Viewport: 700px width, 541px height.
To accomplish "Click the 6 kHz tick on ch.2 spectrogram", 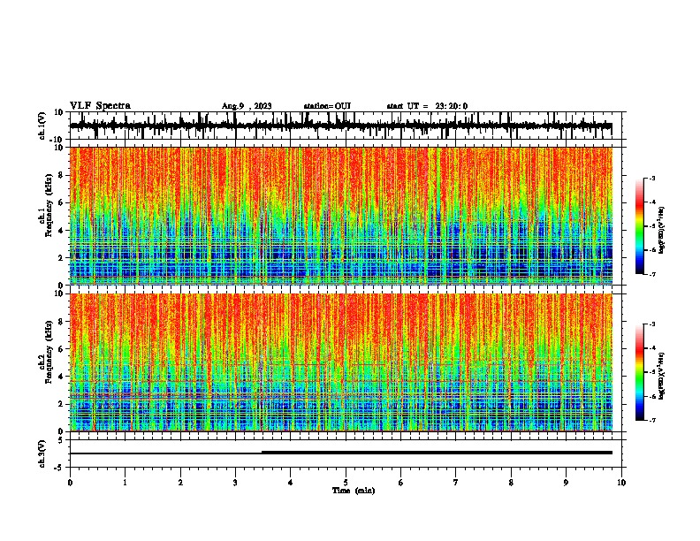I will pos(61,349).
